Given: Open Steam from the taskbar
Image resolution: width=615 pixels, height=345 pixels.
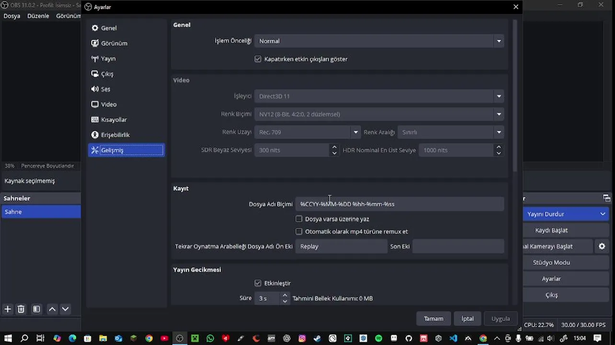Looking at the screenshot, I should tap(317, 338).
